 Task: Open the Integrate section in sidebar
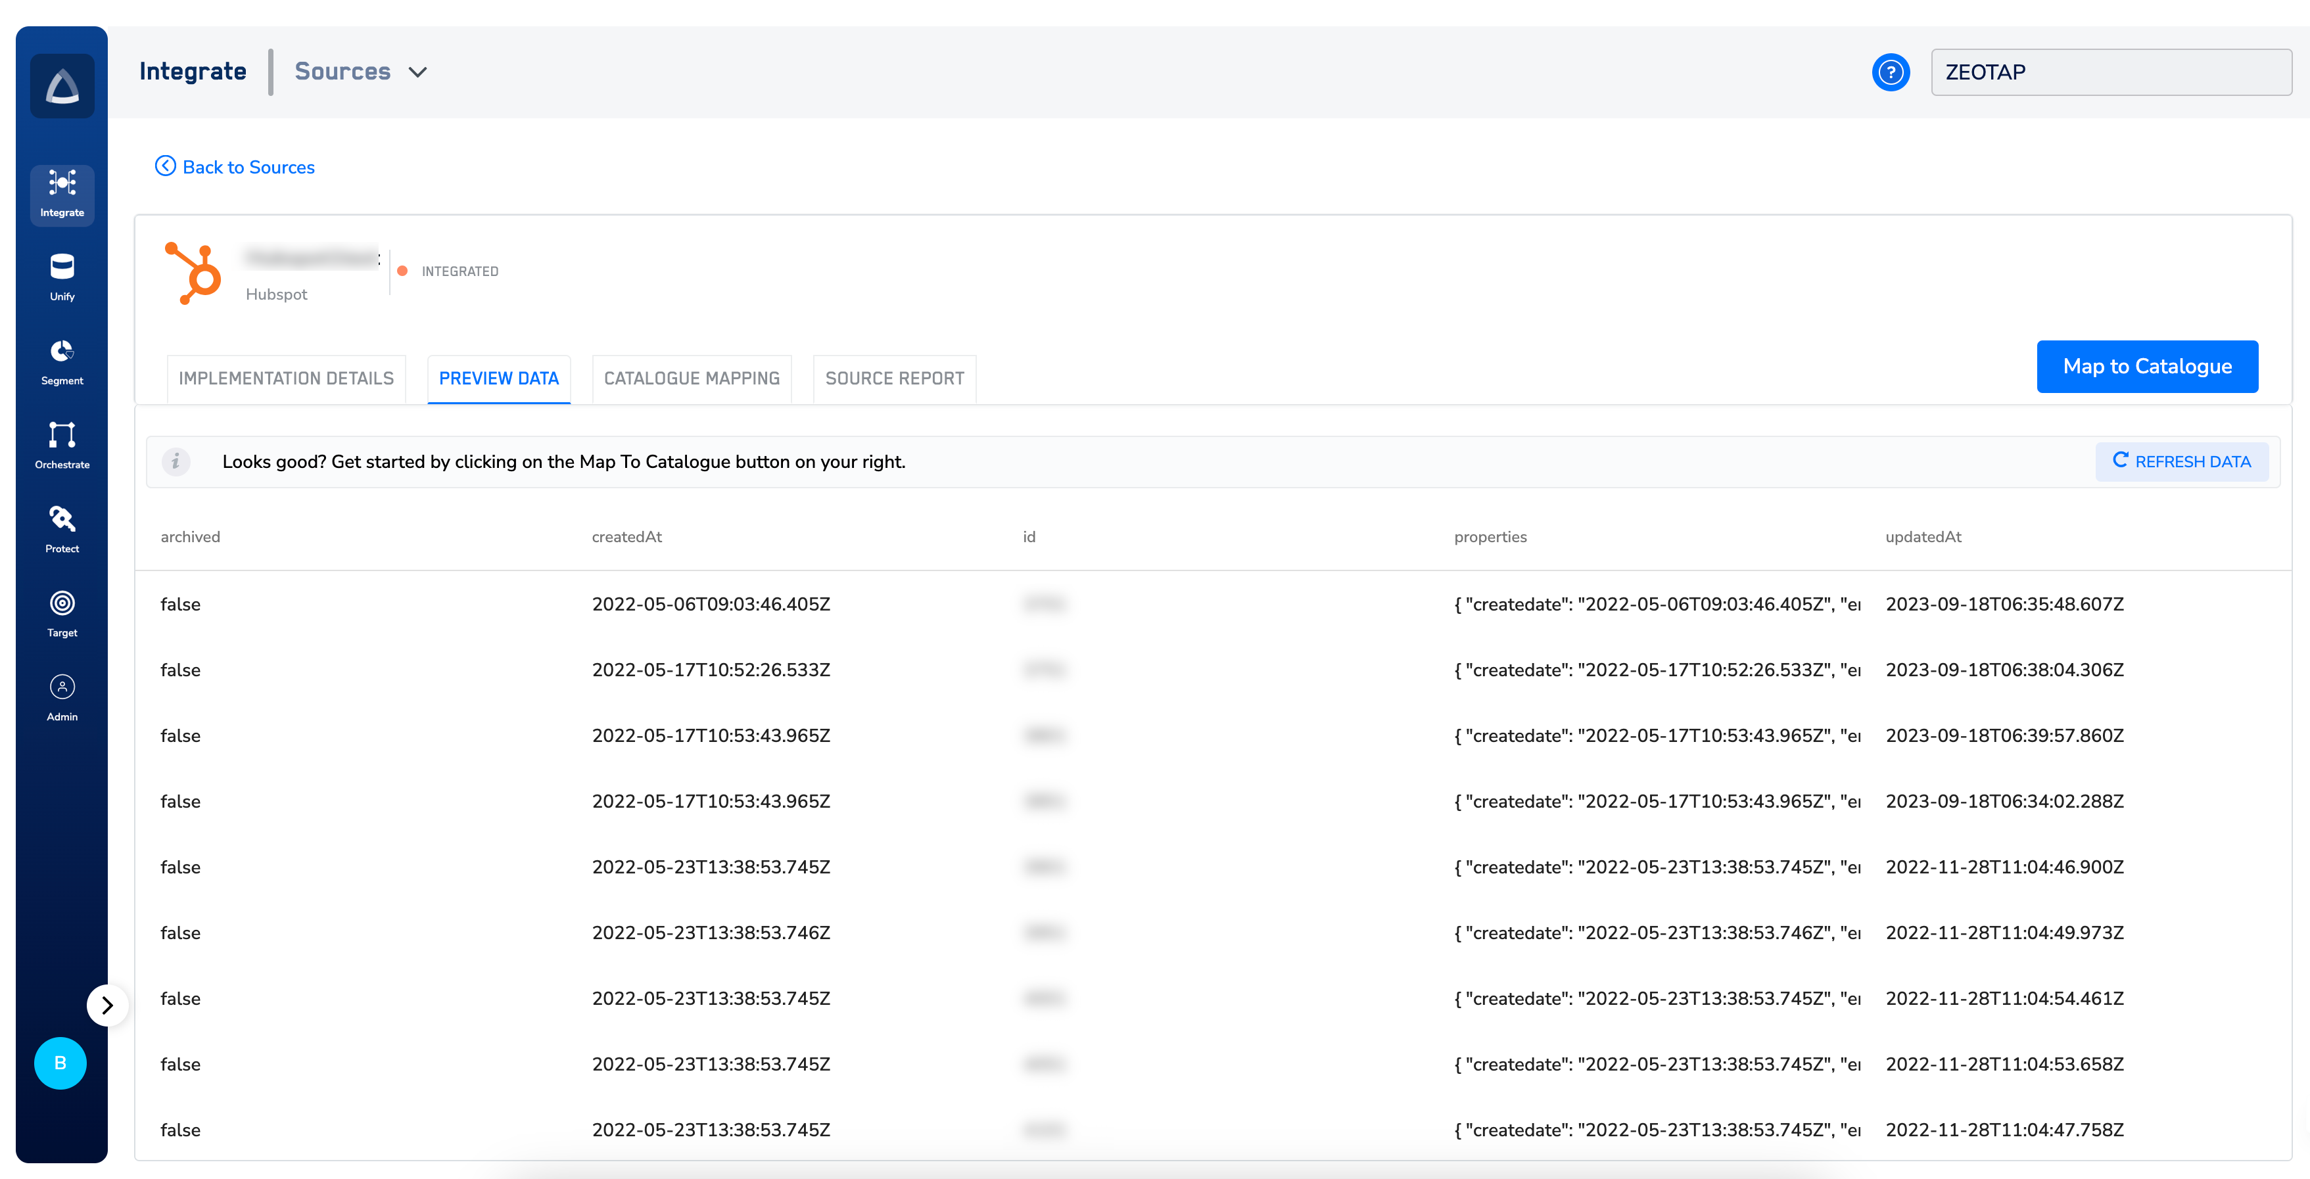pos(62,194)
